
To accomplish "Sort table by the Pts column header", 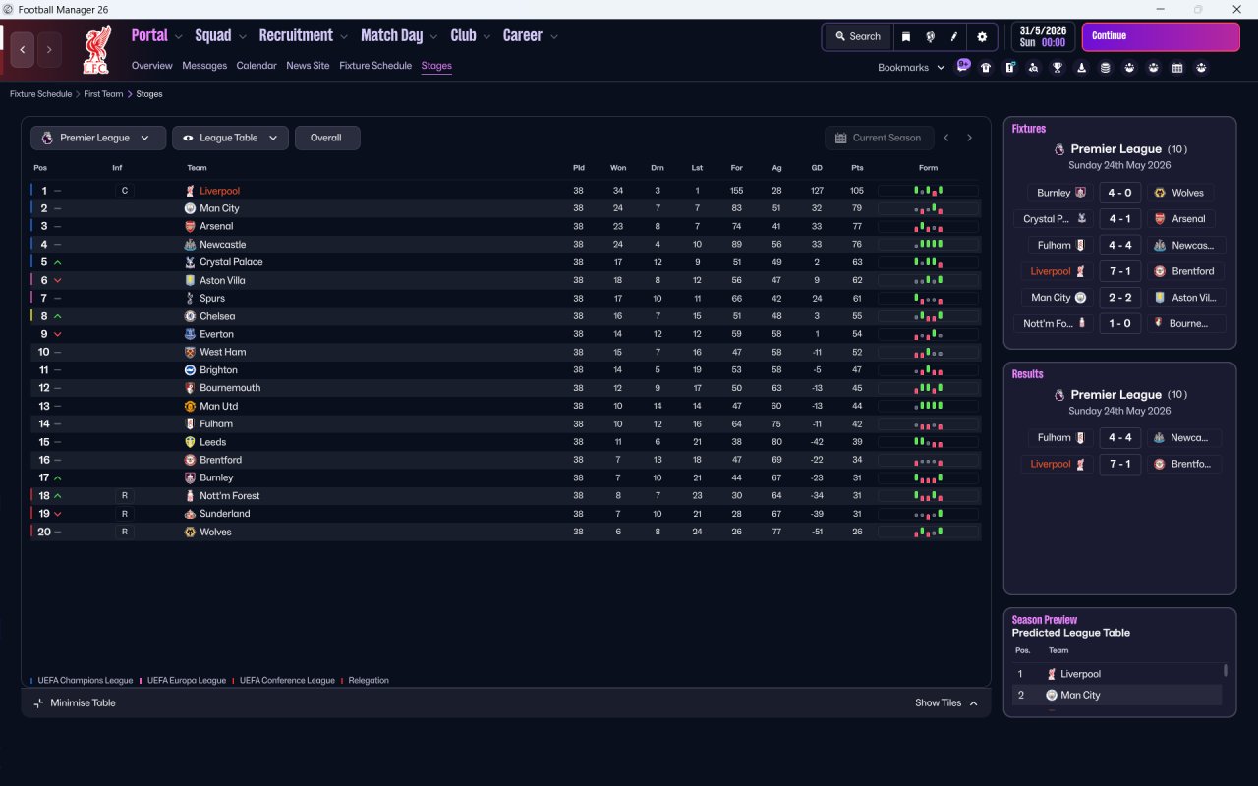I will click(x=857, y=168).
